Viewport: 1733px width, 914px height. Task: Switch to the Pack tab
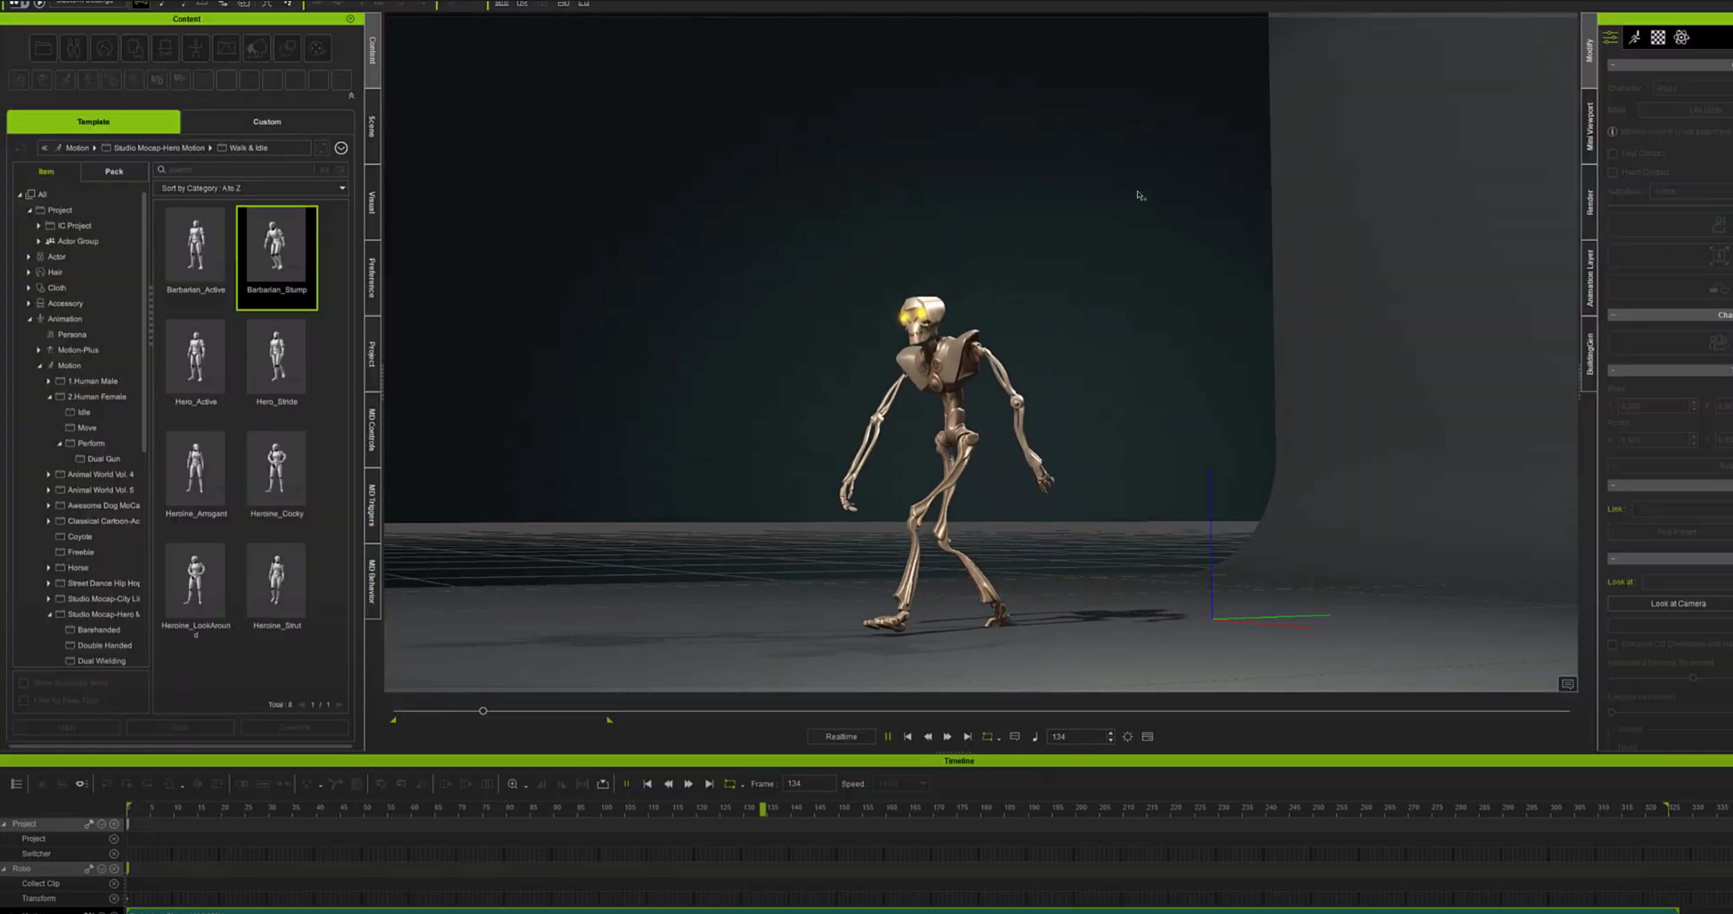pyautogui.click(x=114, y=172)
